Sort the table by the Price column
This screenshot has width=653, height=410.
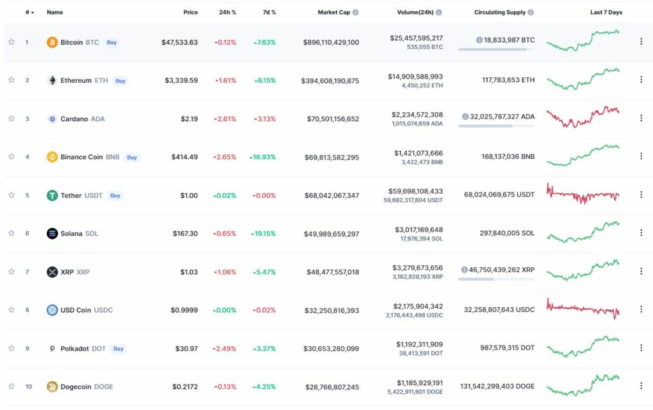[191, 12]
